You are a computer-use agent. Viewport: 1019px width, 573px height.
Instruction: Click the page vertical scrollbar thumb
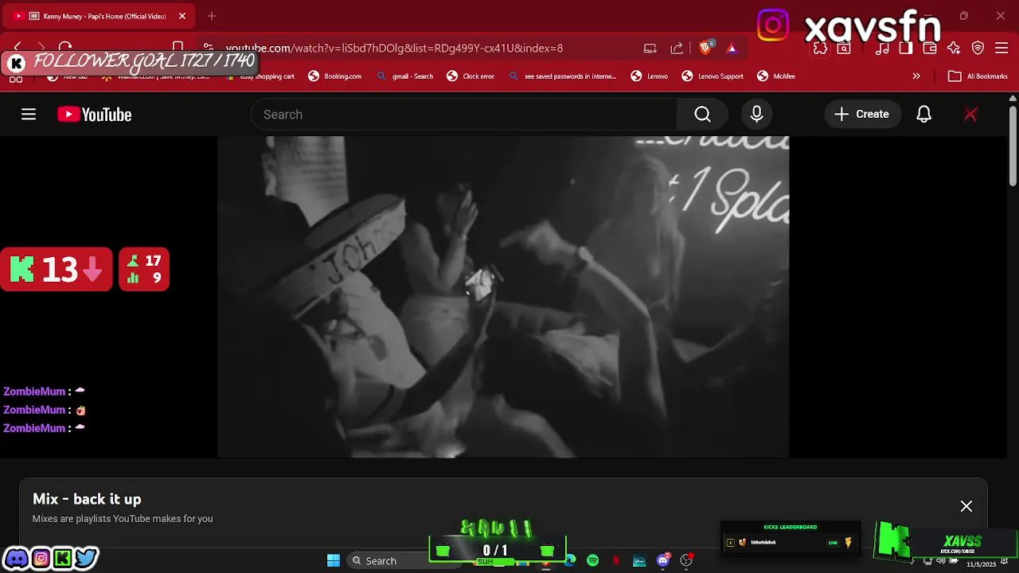pyautogui.click(x=1013, y=146)
